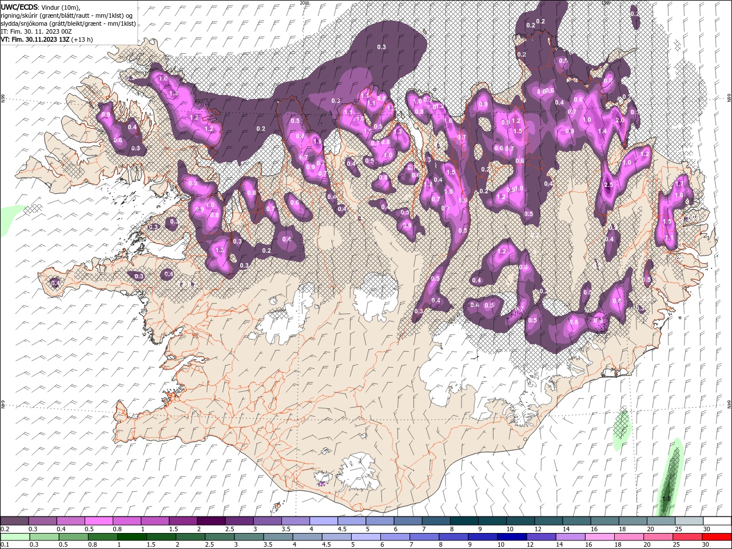The height and width of the screenshot is (549, 732).
Task: Select the darkest purple 2–2.5 snow scale swatch
Action: click(210, 521)
